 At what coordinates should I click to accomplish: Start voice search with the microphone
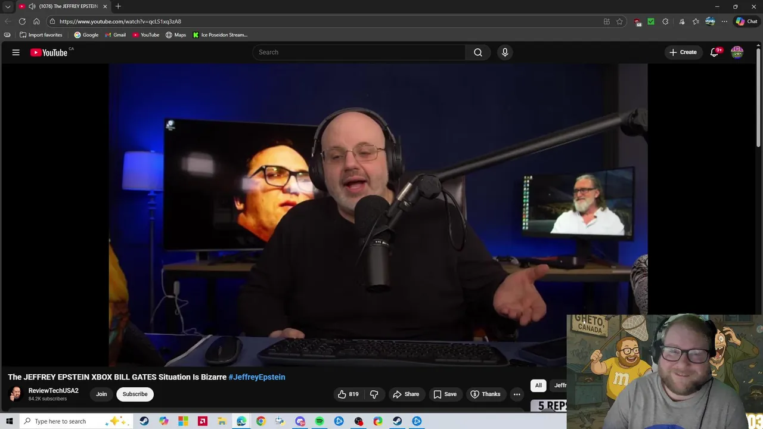click(505, 52)
